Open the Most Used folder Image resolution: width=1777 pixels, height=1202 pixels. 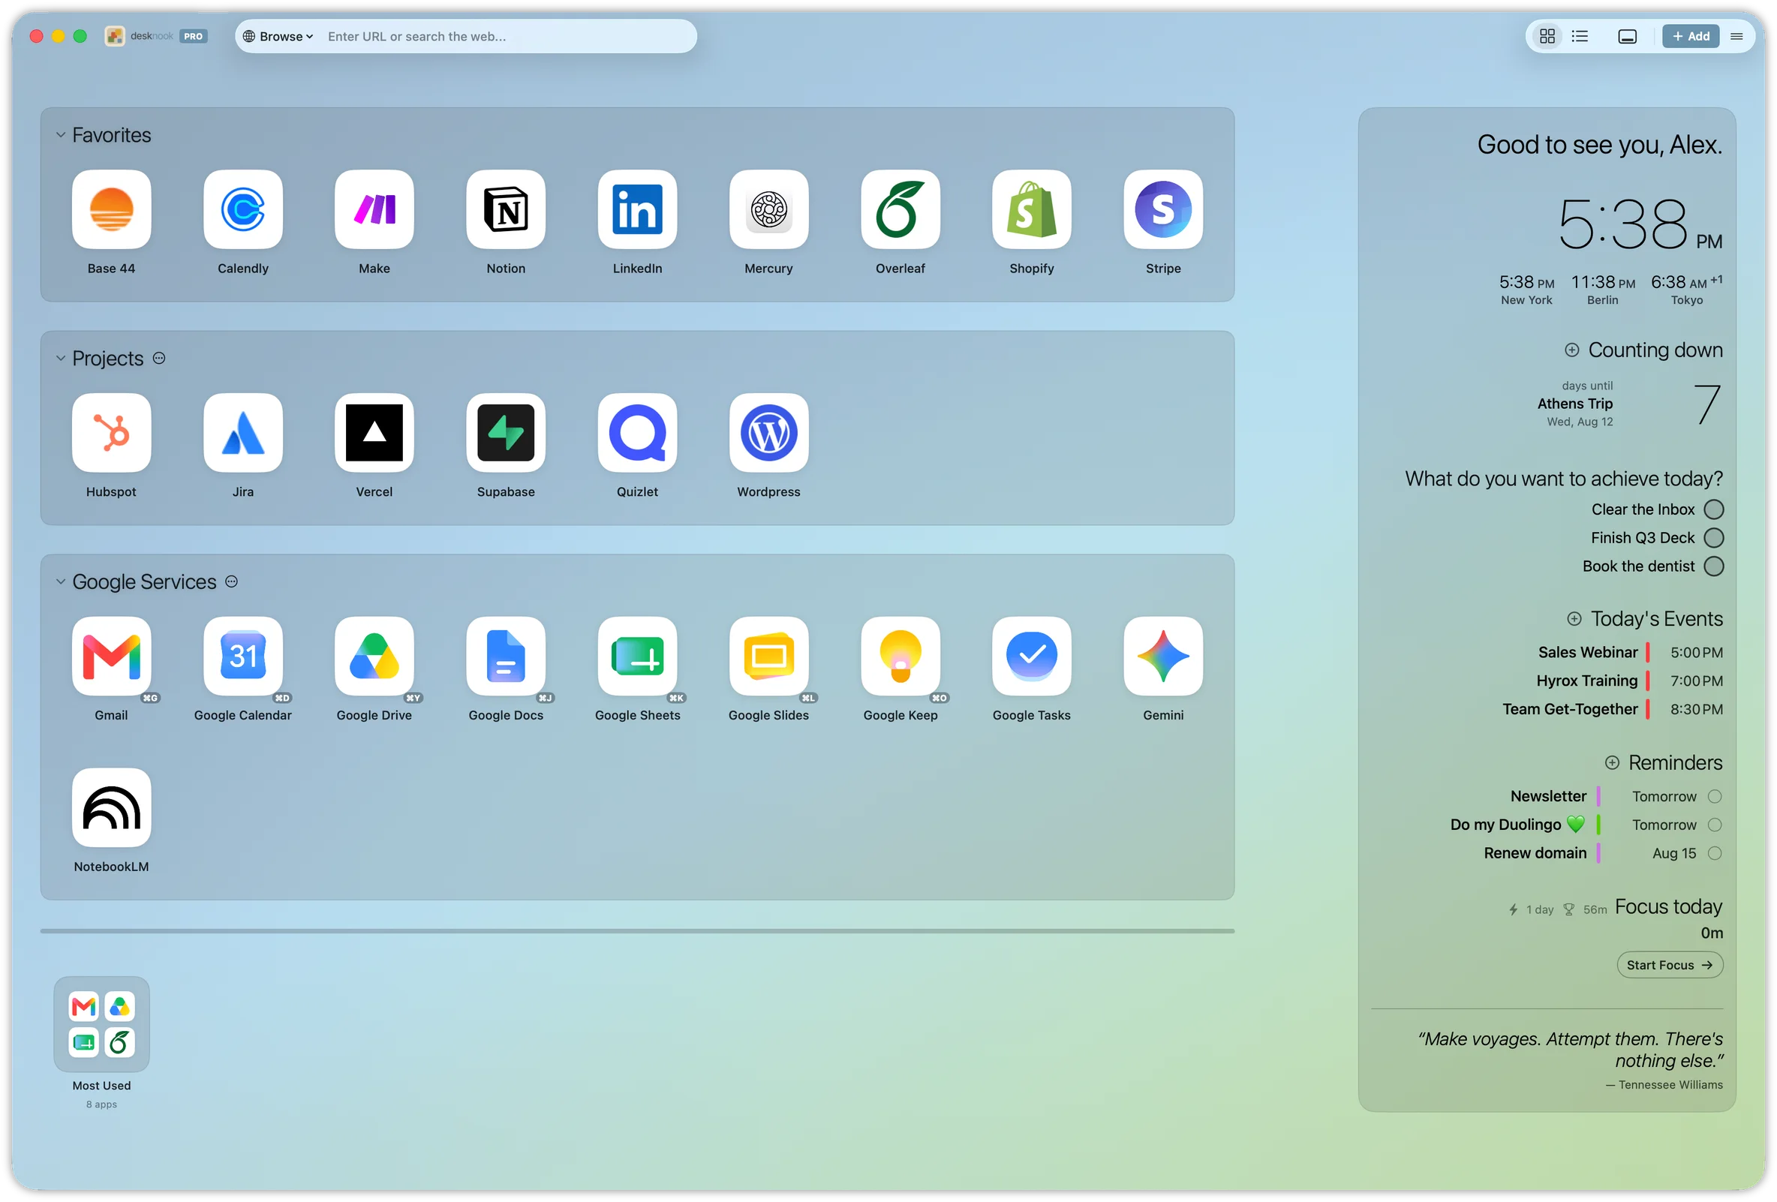coord(102,1025)
